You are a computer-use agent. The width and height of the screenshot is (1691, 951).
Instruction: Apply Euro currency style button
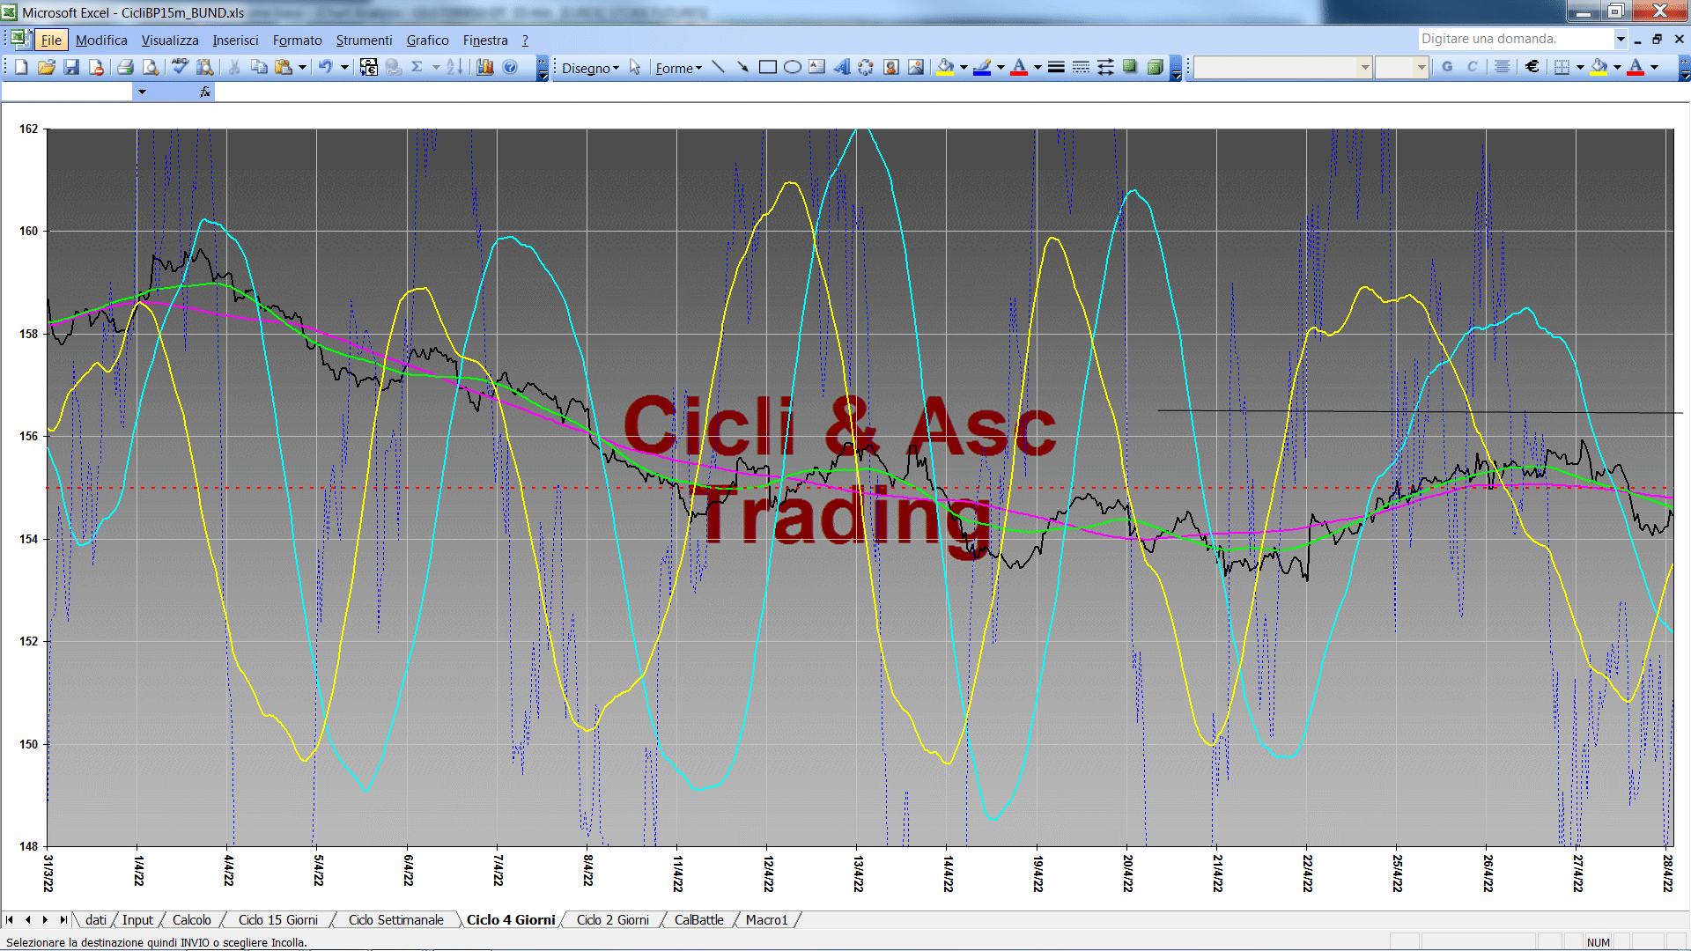pos(1532,67)
